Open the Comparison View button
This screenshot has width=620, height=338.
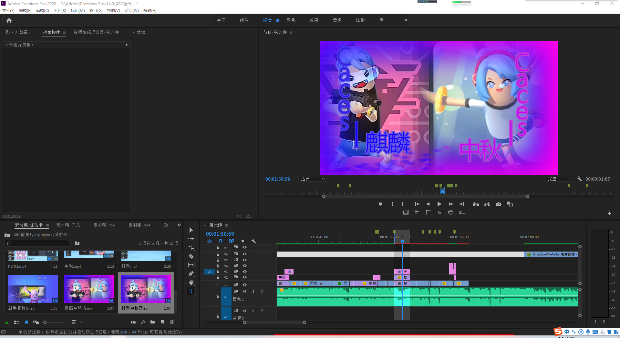[510, 204]
